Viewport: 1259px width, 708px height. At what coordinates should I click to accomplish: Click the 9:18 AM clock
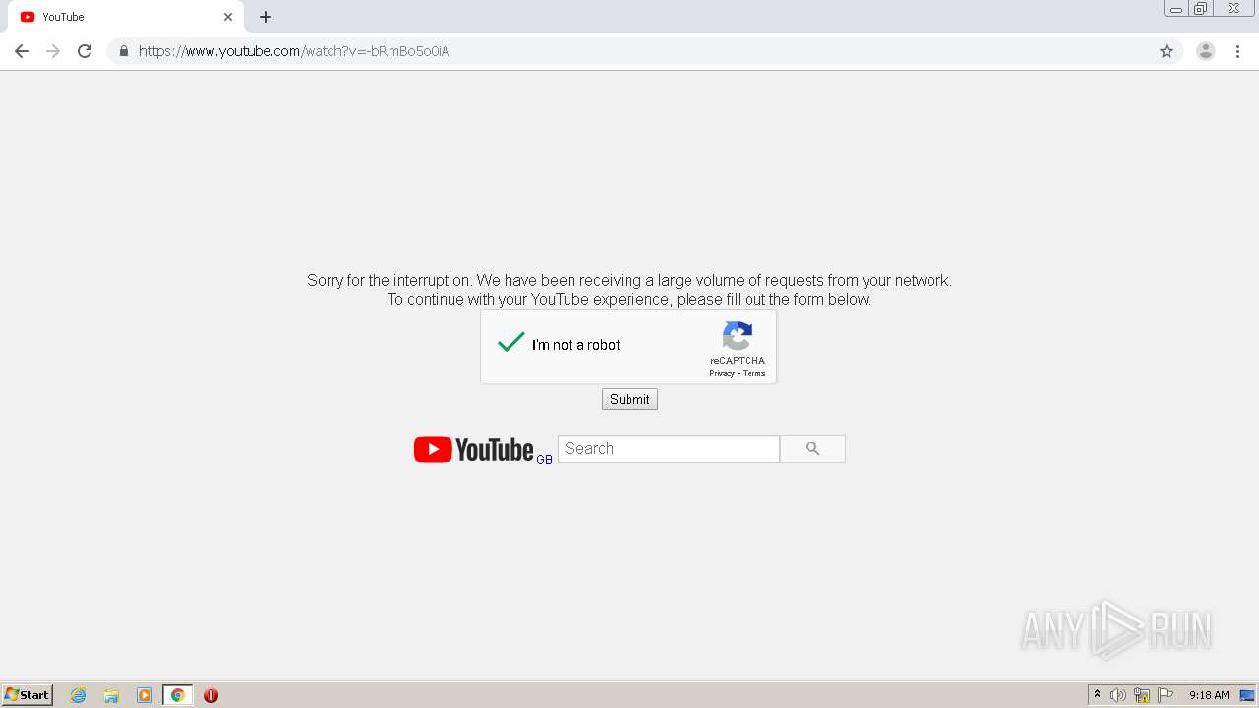[1209, 695]
